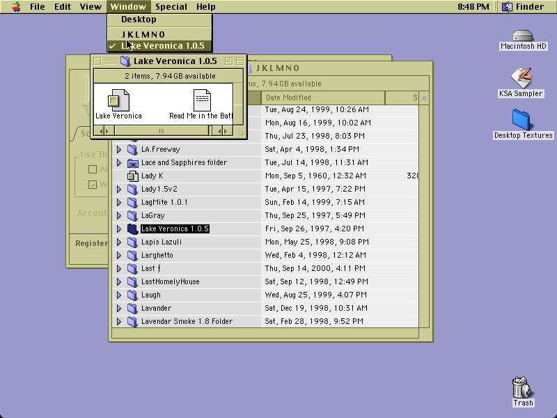Select the Lapis Lazuli folder name
This screenshot has height=418, width=557.
point(162,242)
